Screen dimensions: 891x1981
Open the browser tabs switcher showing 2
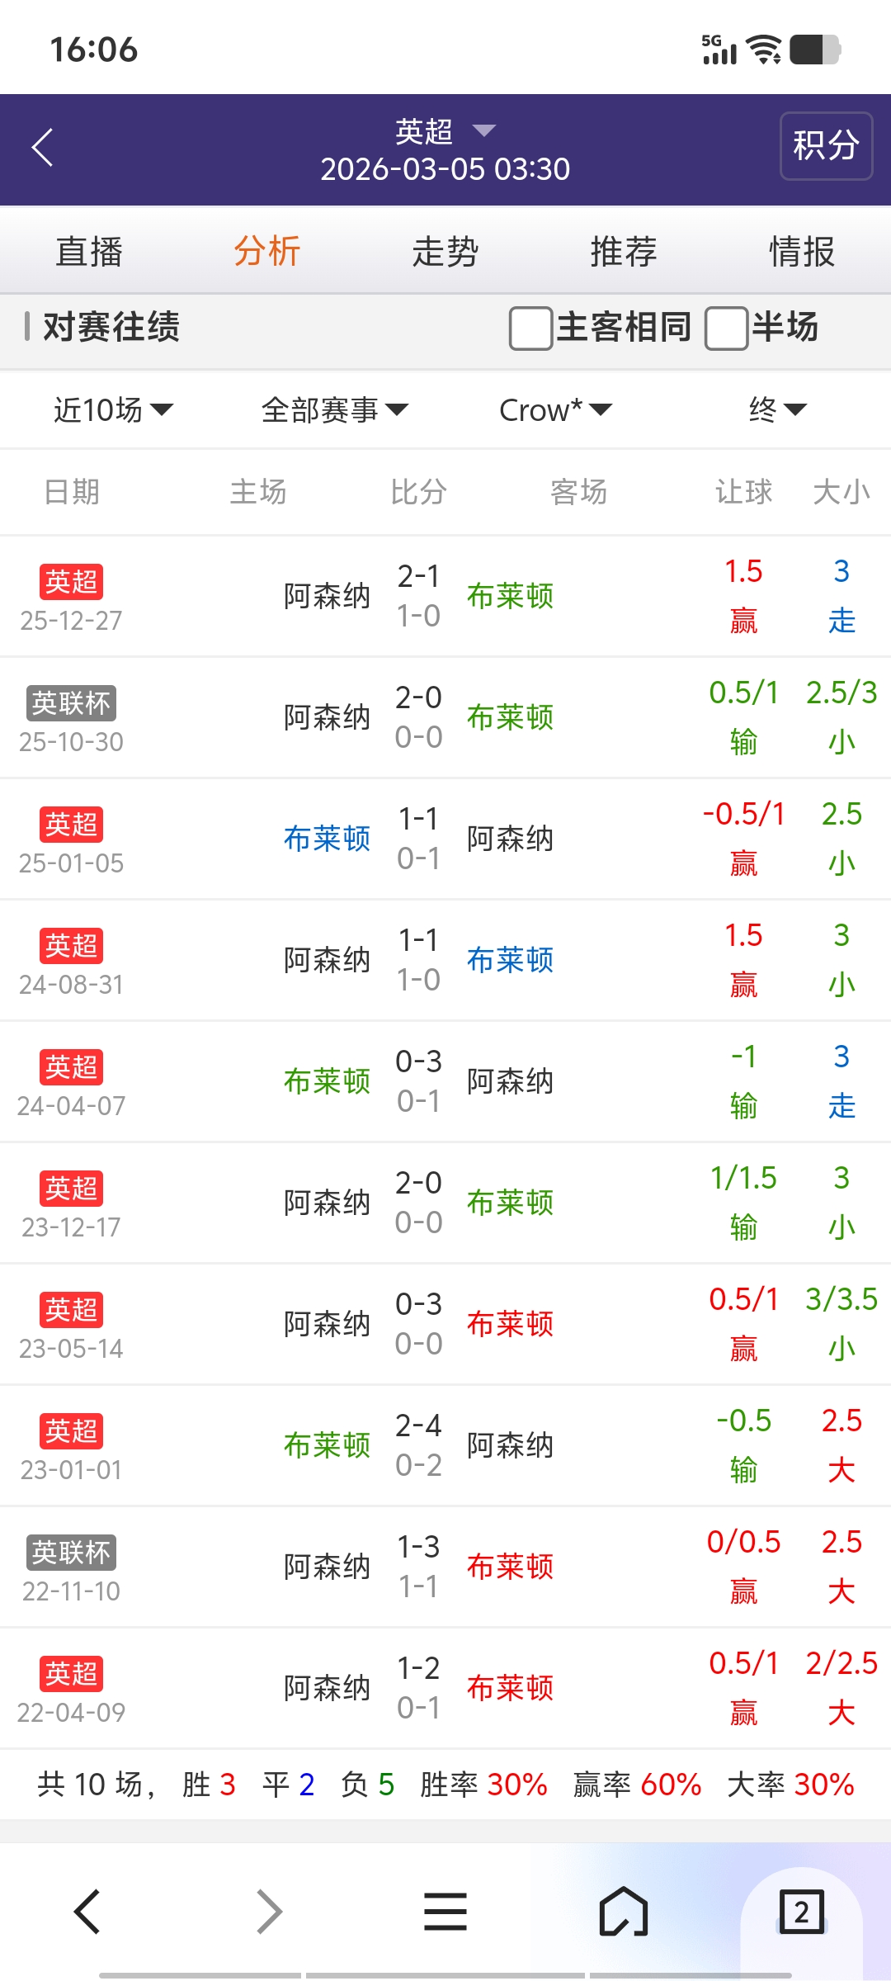coord(801,1912)
